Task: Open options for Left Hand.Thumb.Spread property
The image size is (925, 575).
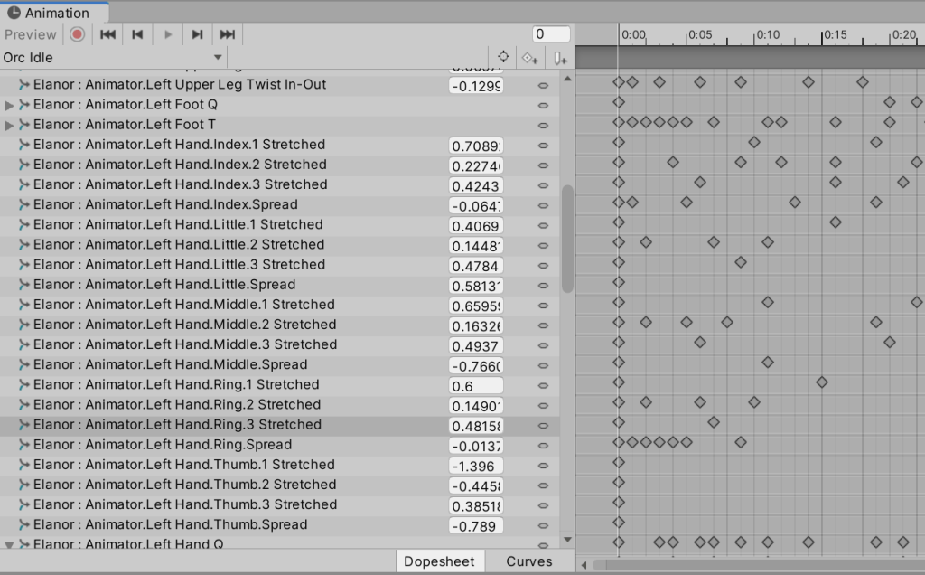Action: pyautogui.click(x=543, y=525)
